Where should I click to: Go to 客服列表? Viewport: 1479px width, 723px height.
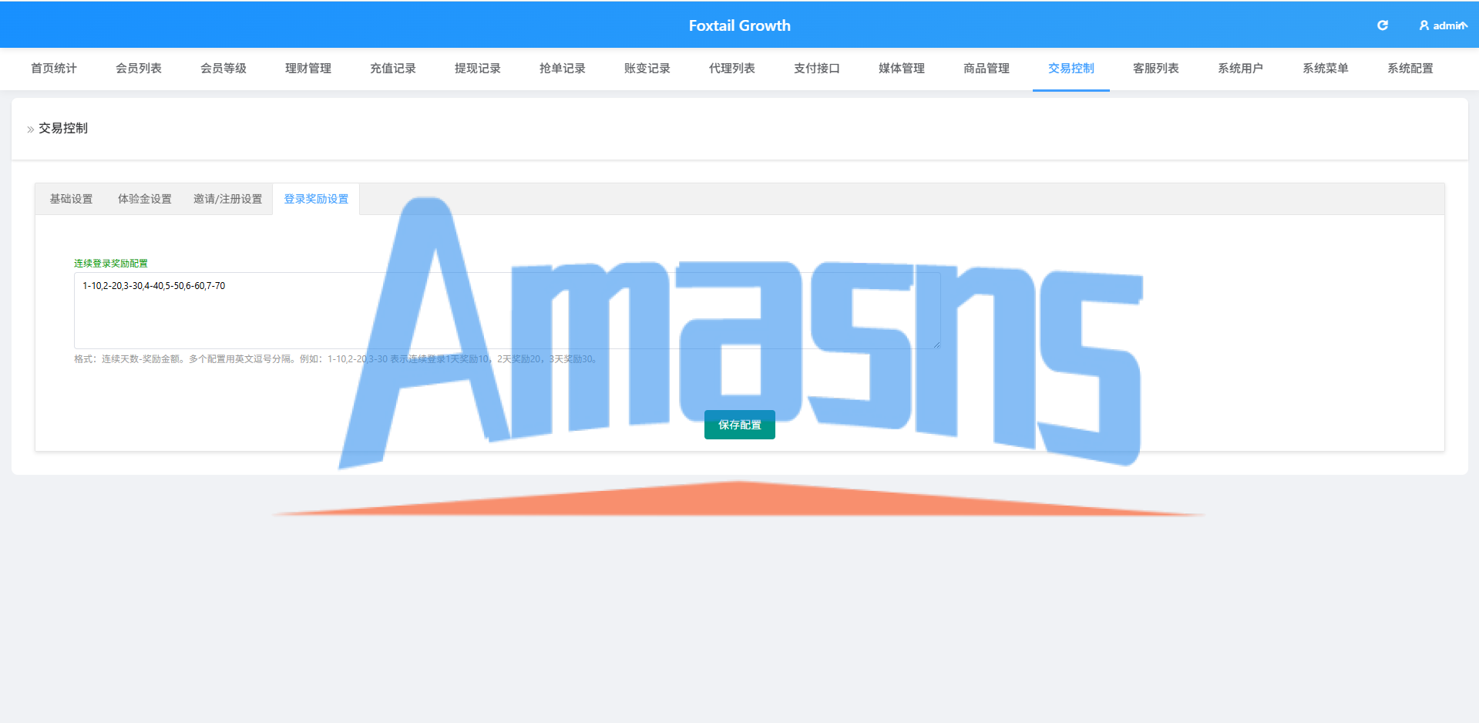pyautogui.click(x=1156, y=69)
